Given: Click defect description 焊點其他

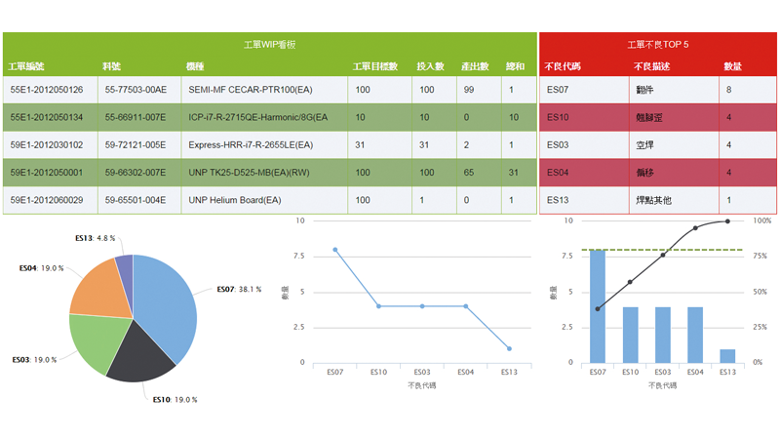Looking at the screenshot, I should pyautogui.click(x=653, y=200).
